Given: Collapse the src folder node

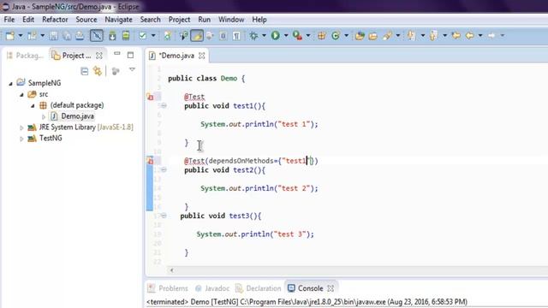Looking at the screenshot, I should [21, 95].
